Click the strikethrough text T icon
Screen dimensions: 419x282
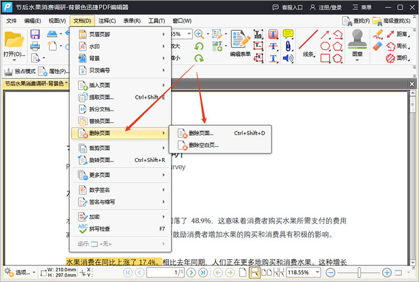[x=273, y=46]
